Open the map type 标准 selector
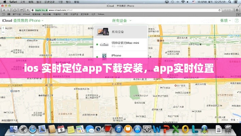This screenshot has height=136, width=241. tap(234, 119)
